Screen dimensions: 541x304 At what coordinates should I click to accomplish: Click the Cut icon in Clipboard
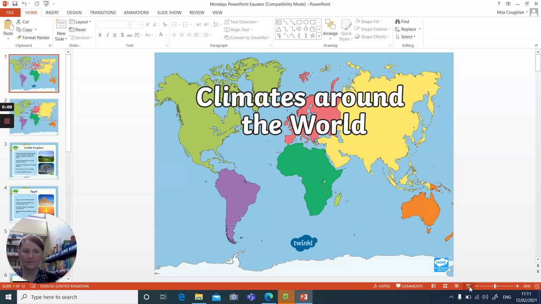pos(19,22)
